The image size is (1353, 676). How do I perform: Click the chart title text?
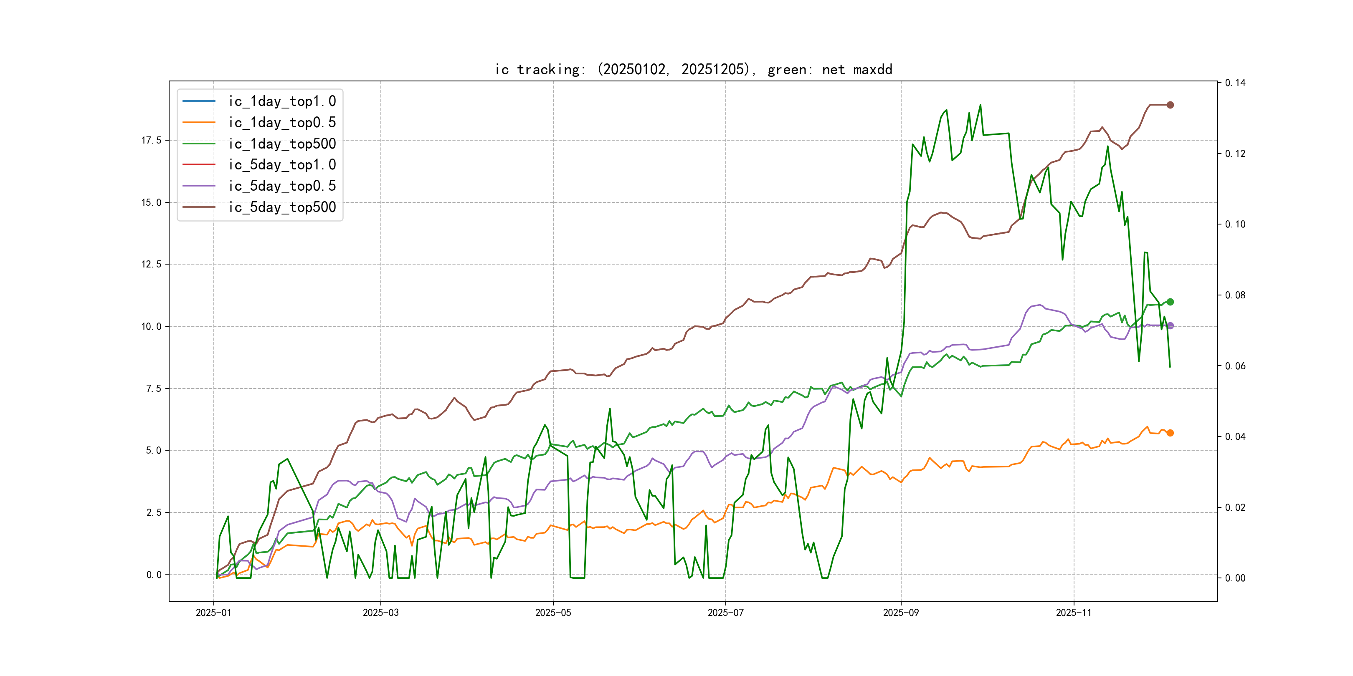pyautogui.click(x=693, y=69)
